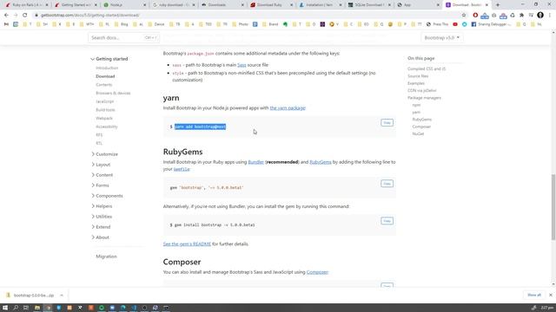Open Webpack in the sidebar
The image size is (556, 312).
[x=104, y=118]
